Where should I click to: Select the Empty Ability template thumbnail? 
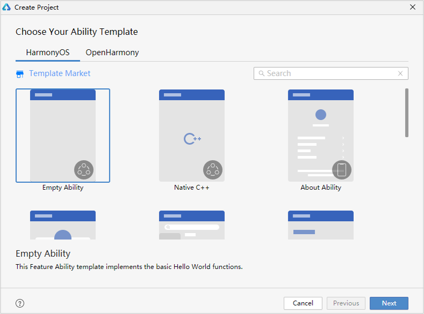63,136
